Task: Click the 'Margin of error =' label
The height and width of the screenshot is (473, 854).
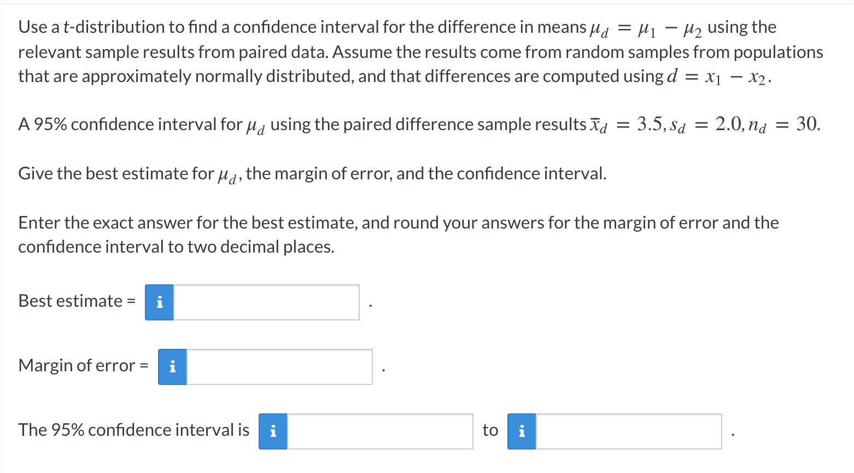Action: point(82,365)
